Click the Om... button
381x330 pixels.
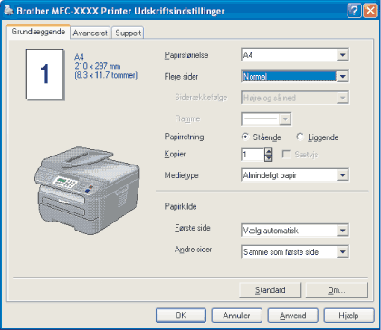337,290
